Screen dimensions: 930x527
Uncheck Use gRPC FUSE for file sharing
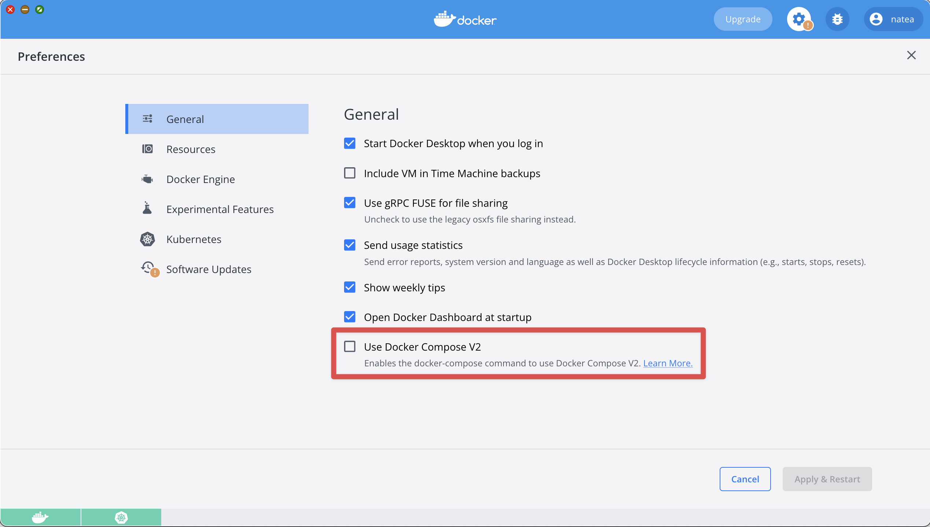[350, 203]
